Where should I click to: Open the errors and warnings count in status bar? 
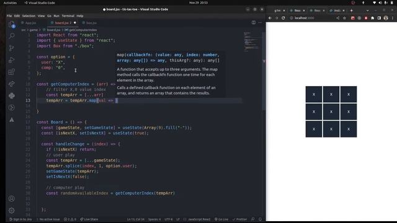point(70,219)
